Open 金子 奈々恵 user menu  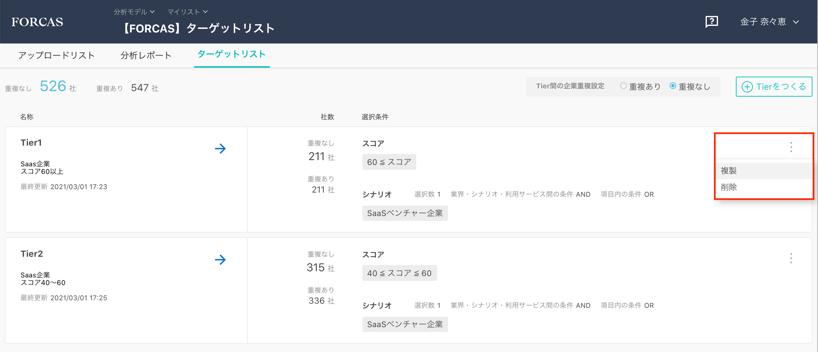click(769, 22)
